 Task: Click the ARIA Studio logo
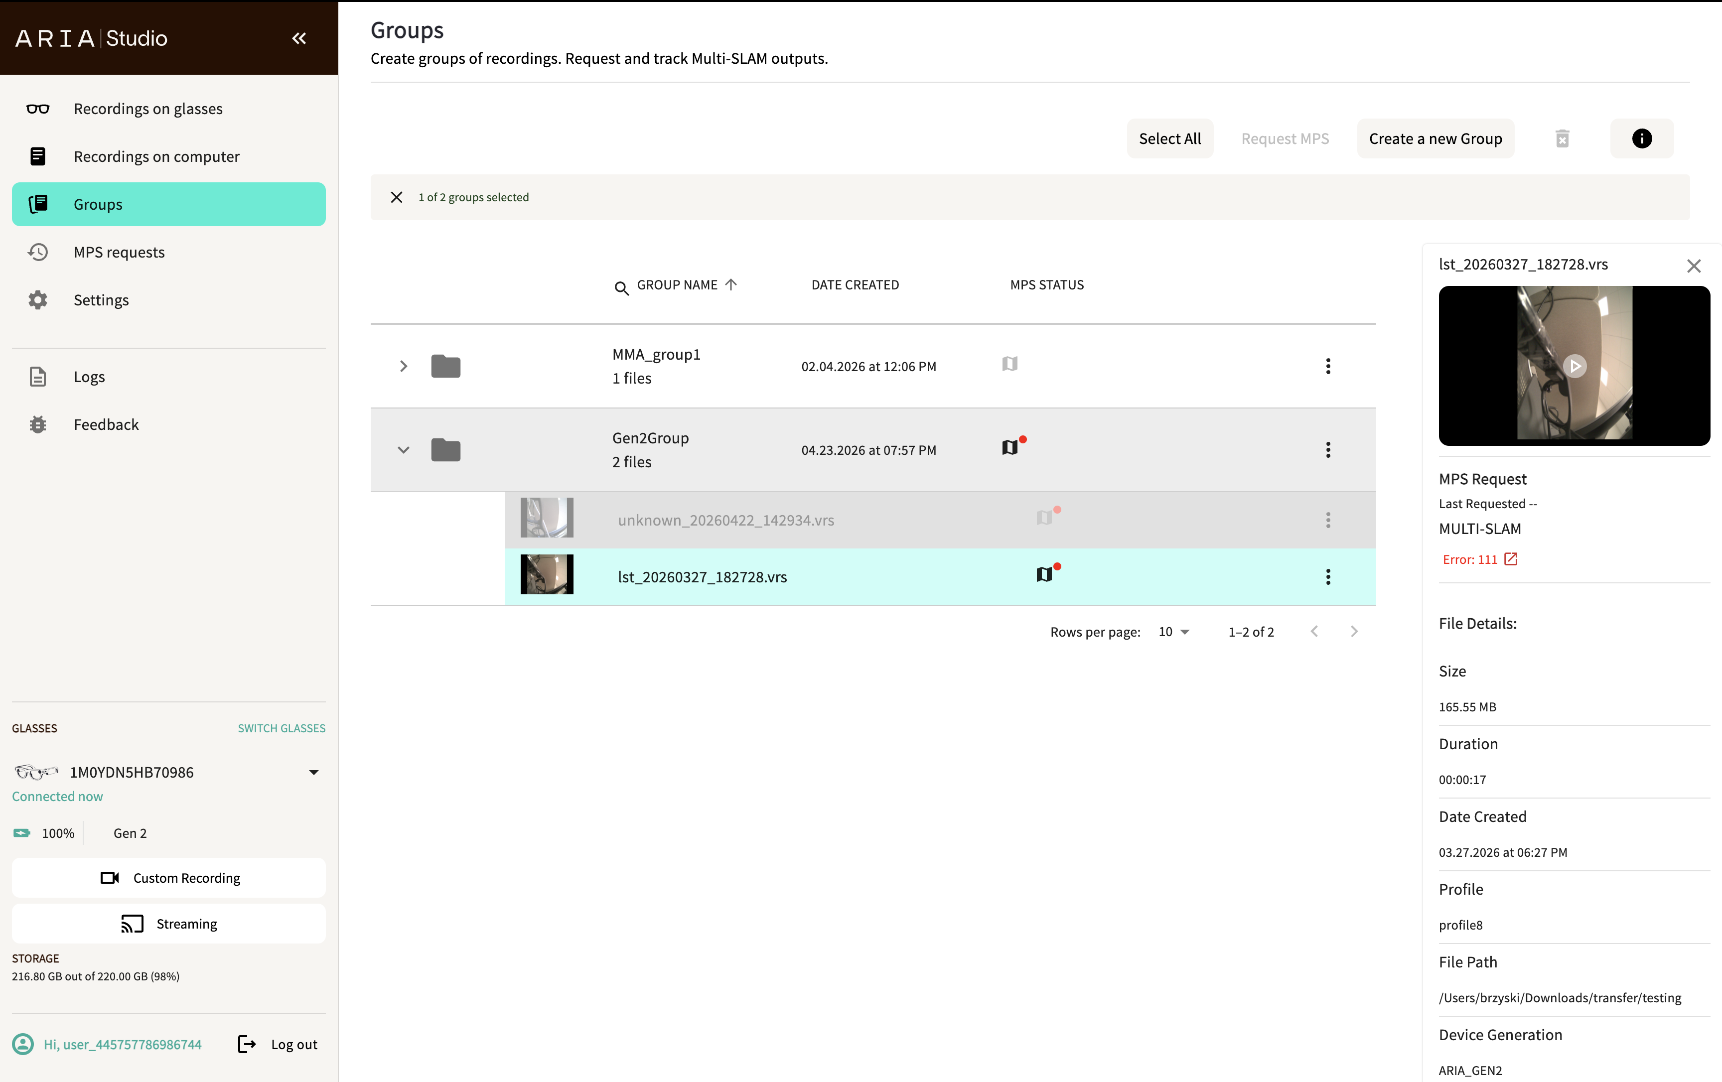click(92, 39)
